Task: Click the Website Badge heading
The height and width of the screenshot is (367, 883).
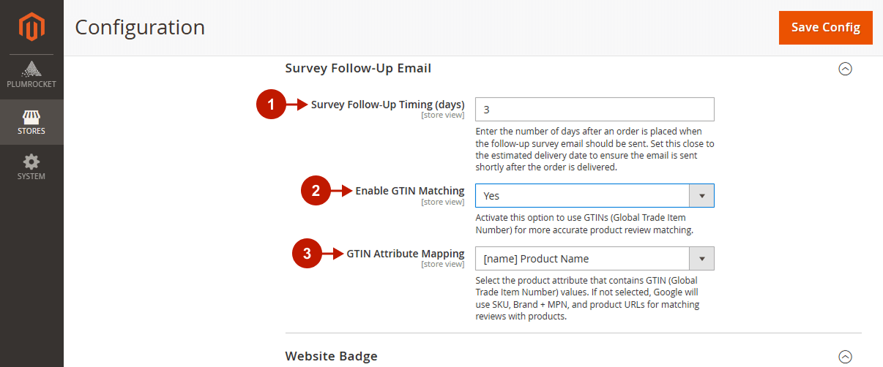Action: pyautogui.click(x=331, y=357)
